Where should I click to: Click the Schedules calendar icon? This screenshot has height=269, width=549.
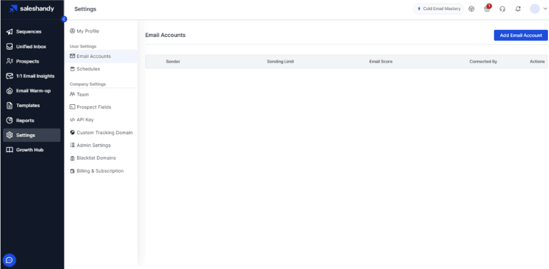tap(72, 69)
